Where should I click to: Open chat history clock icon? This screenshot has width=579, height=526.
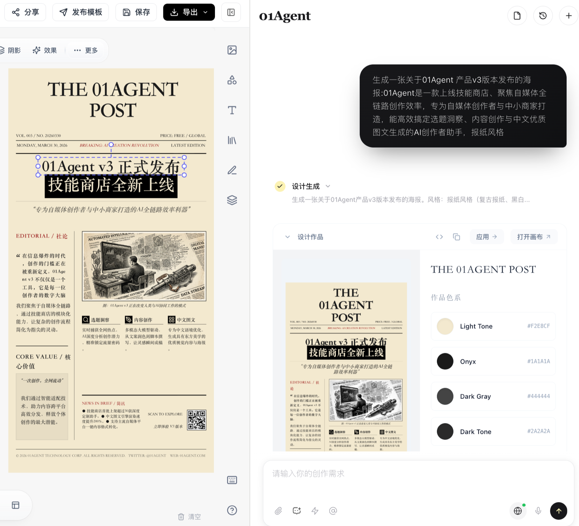click(x=543, y=16)
